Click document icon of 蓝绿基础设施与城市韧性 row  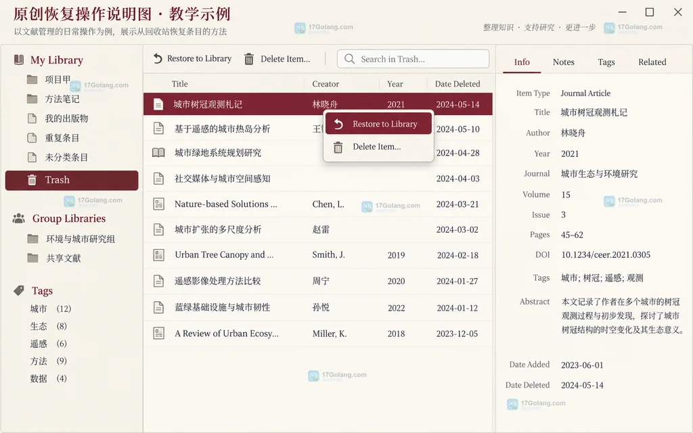(158, 308)
